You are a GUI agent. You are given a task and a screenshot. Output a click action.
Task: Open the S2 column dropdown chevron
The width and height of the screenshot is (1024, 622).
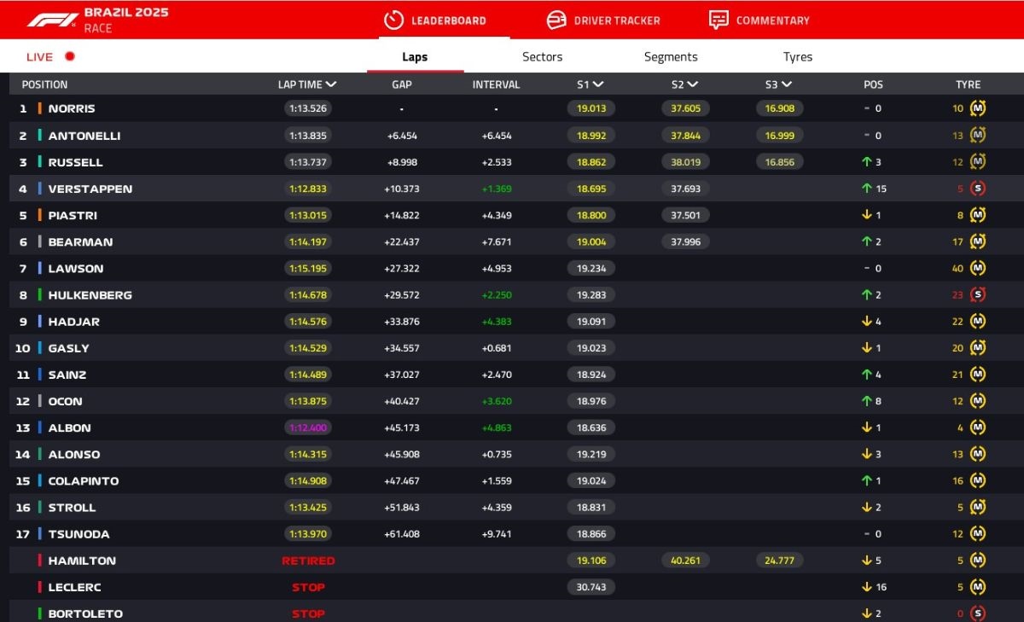pyautogui.click(x=693, y=84)
